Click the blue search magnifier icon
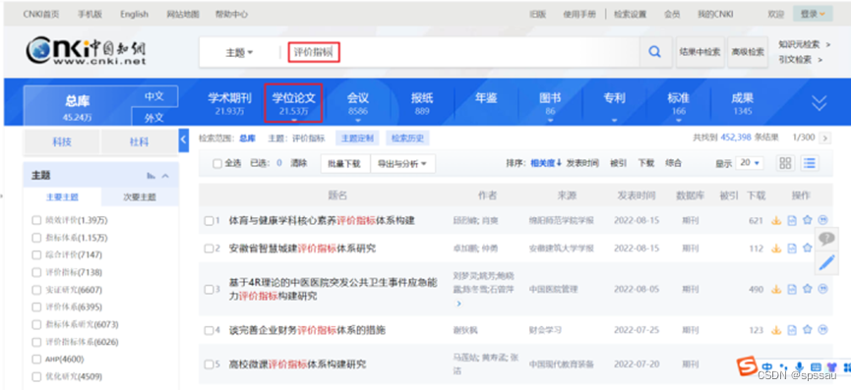This screenshot has width=851, height=390. point(655,52)
